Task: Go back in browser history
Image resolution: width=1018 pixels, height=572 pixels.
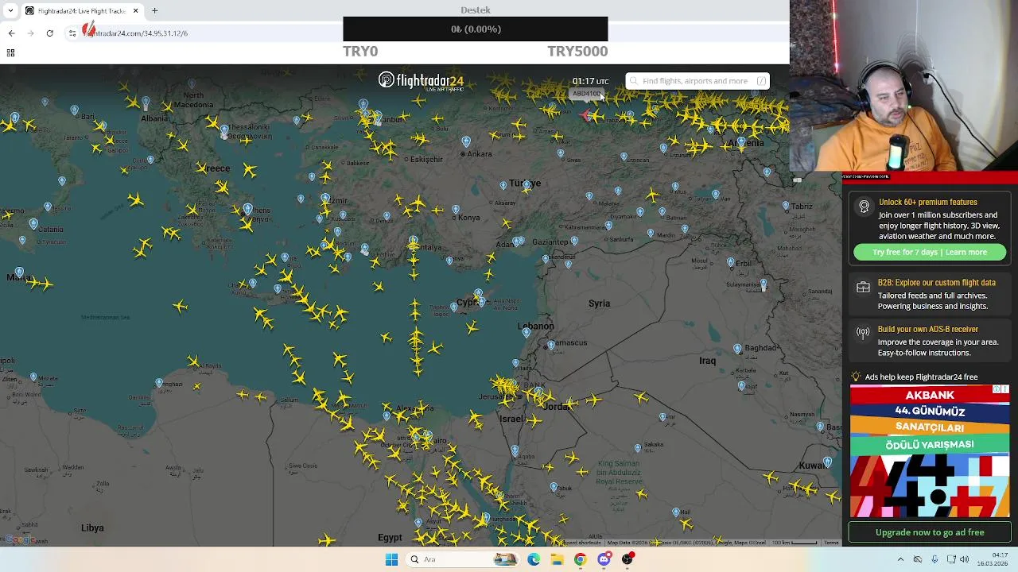Action: 11,33
